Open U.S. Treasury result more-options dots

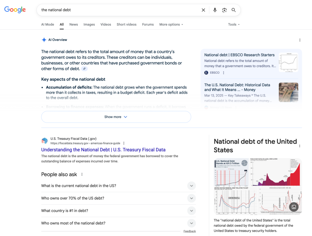point(124,143)
